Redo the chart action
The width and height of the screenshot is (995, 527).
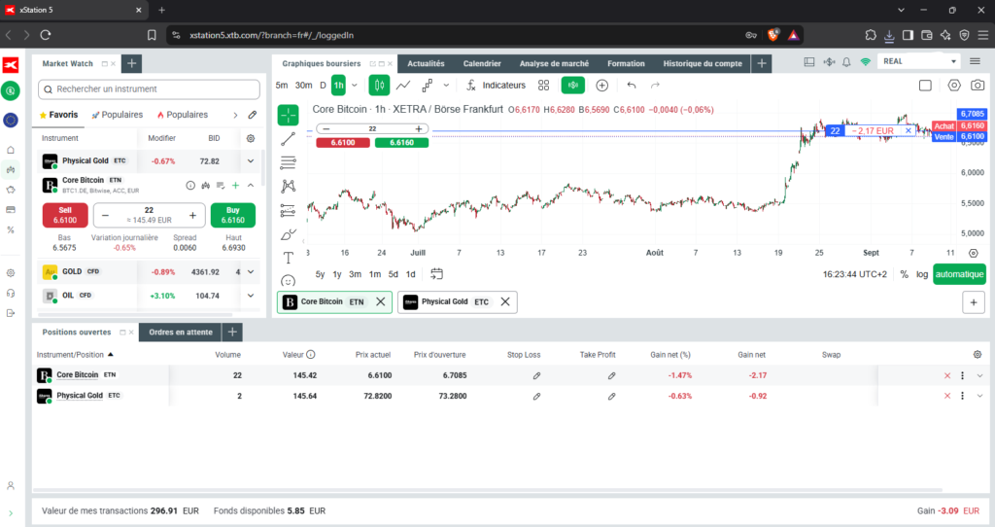(655, 86)
